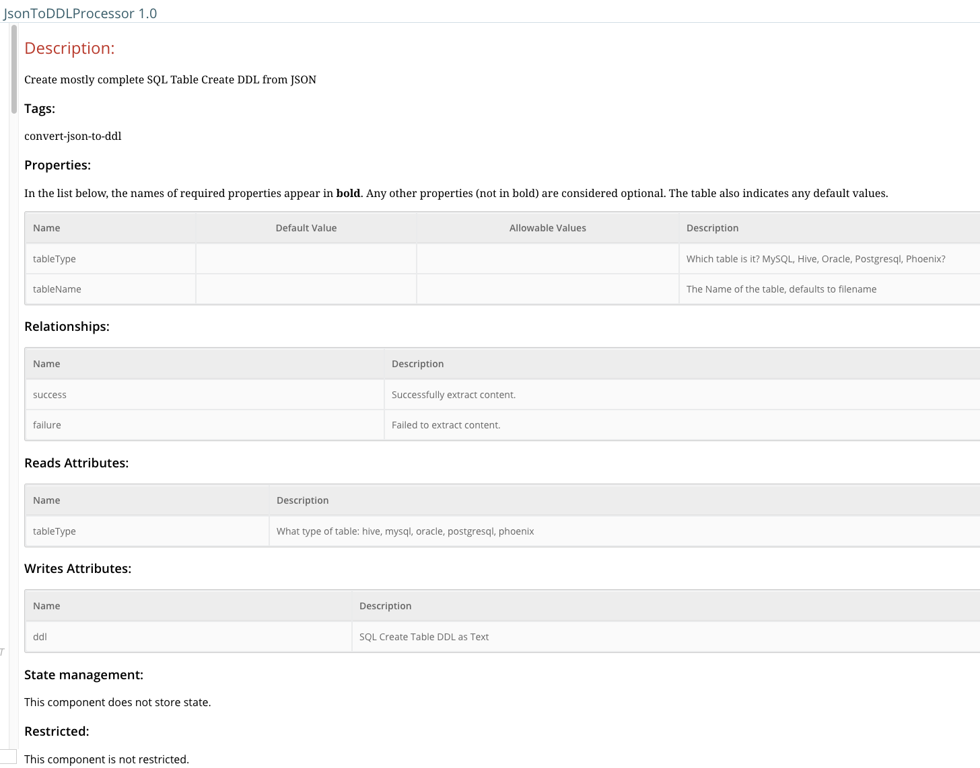Click the tableName property row
Image resolution: width=980 pixels, height=768 pixels.
click(57, 289)
